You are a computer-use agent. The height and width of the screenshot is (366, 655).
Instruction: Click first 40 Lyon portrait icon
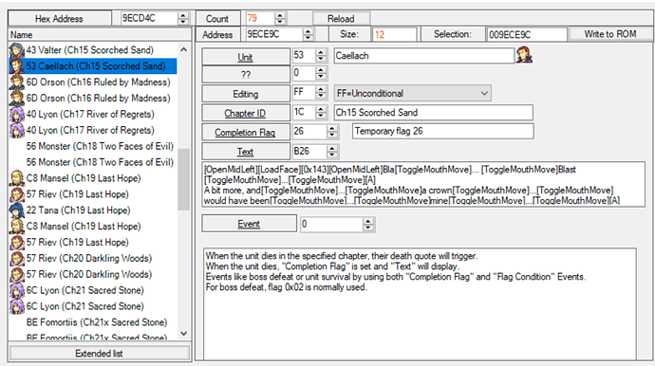17,114
